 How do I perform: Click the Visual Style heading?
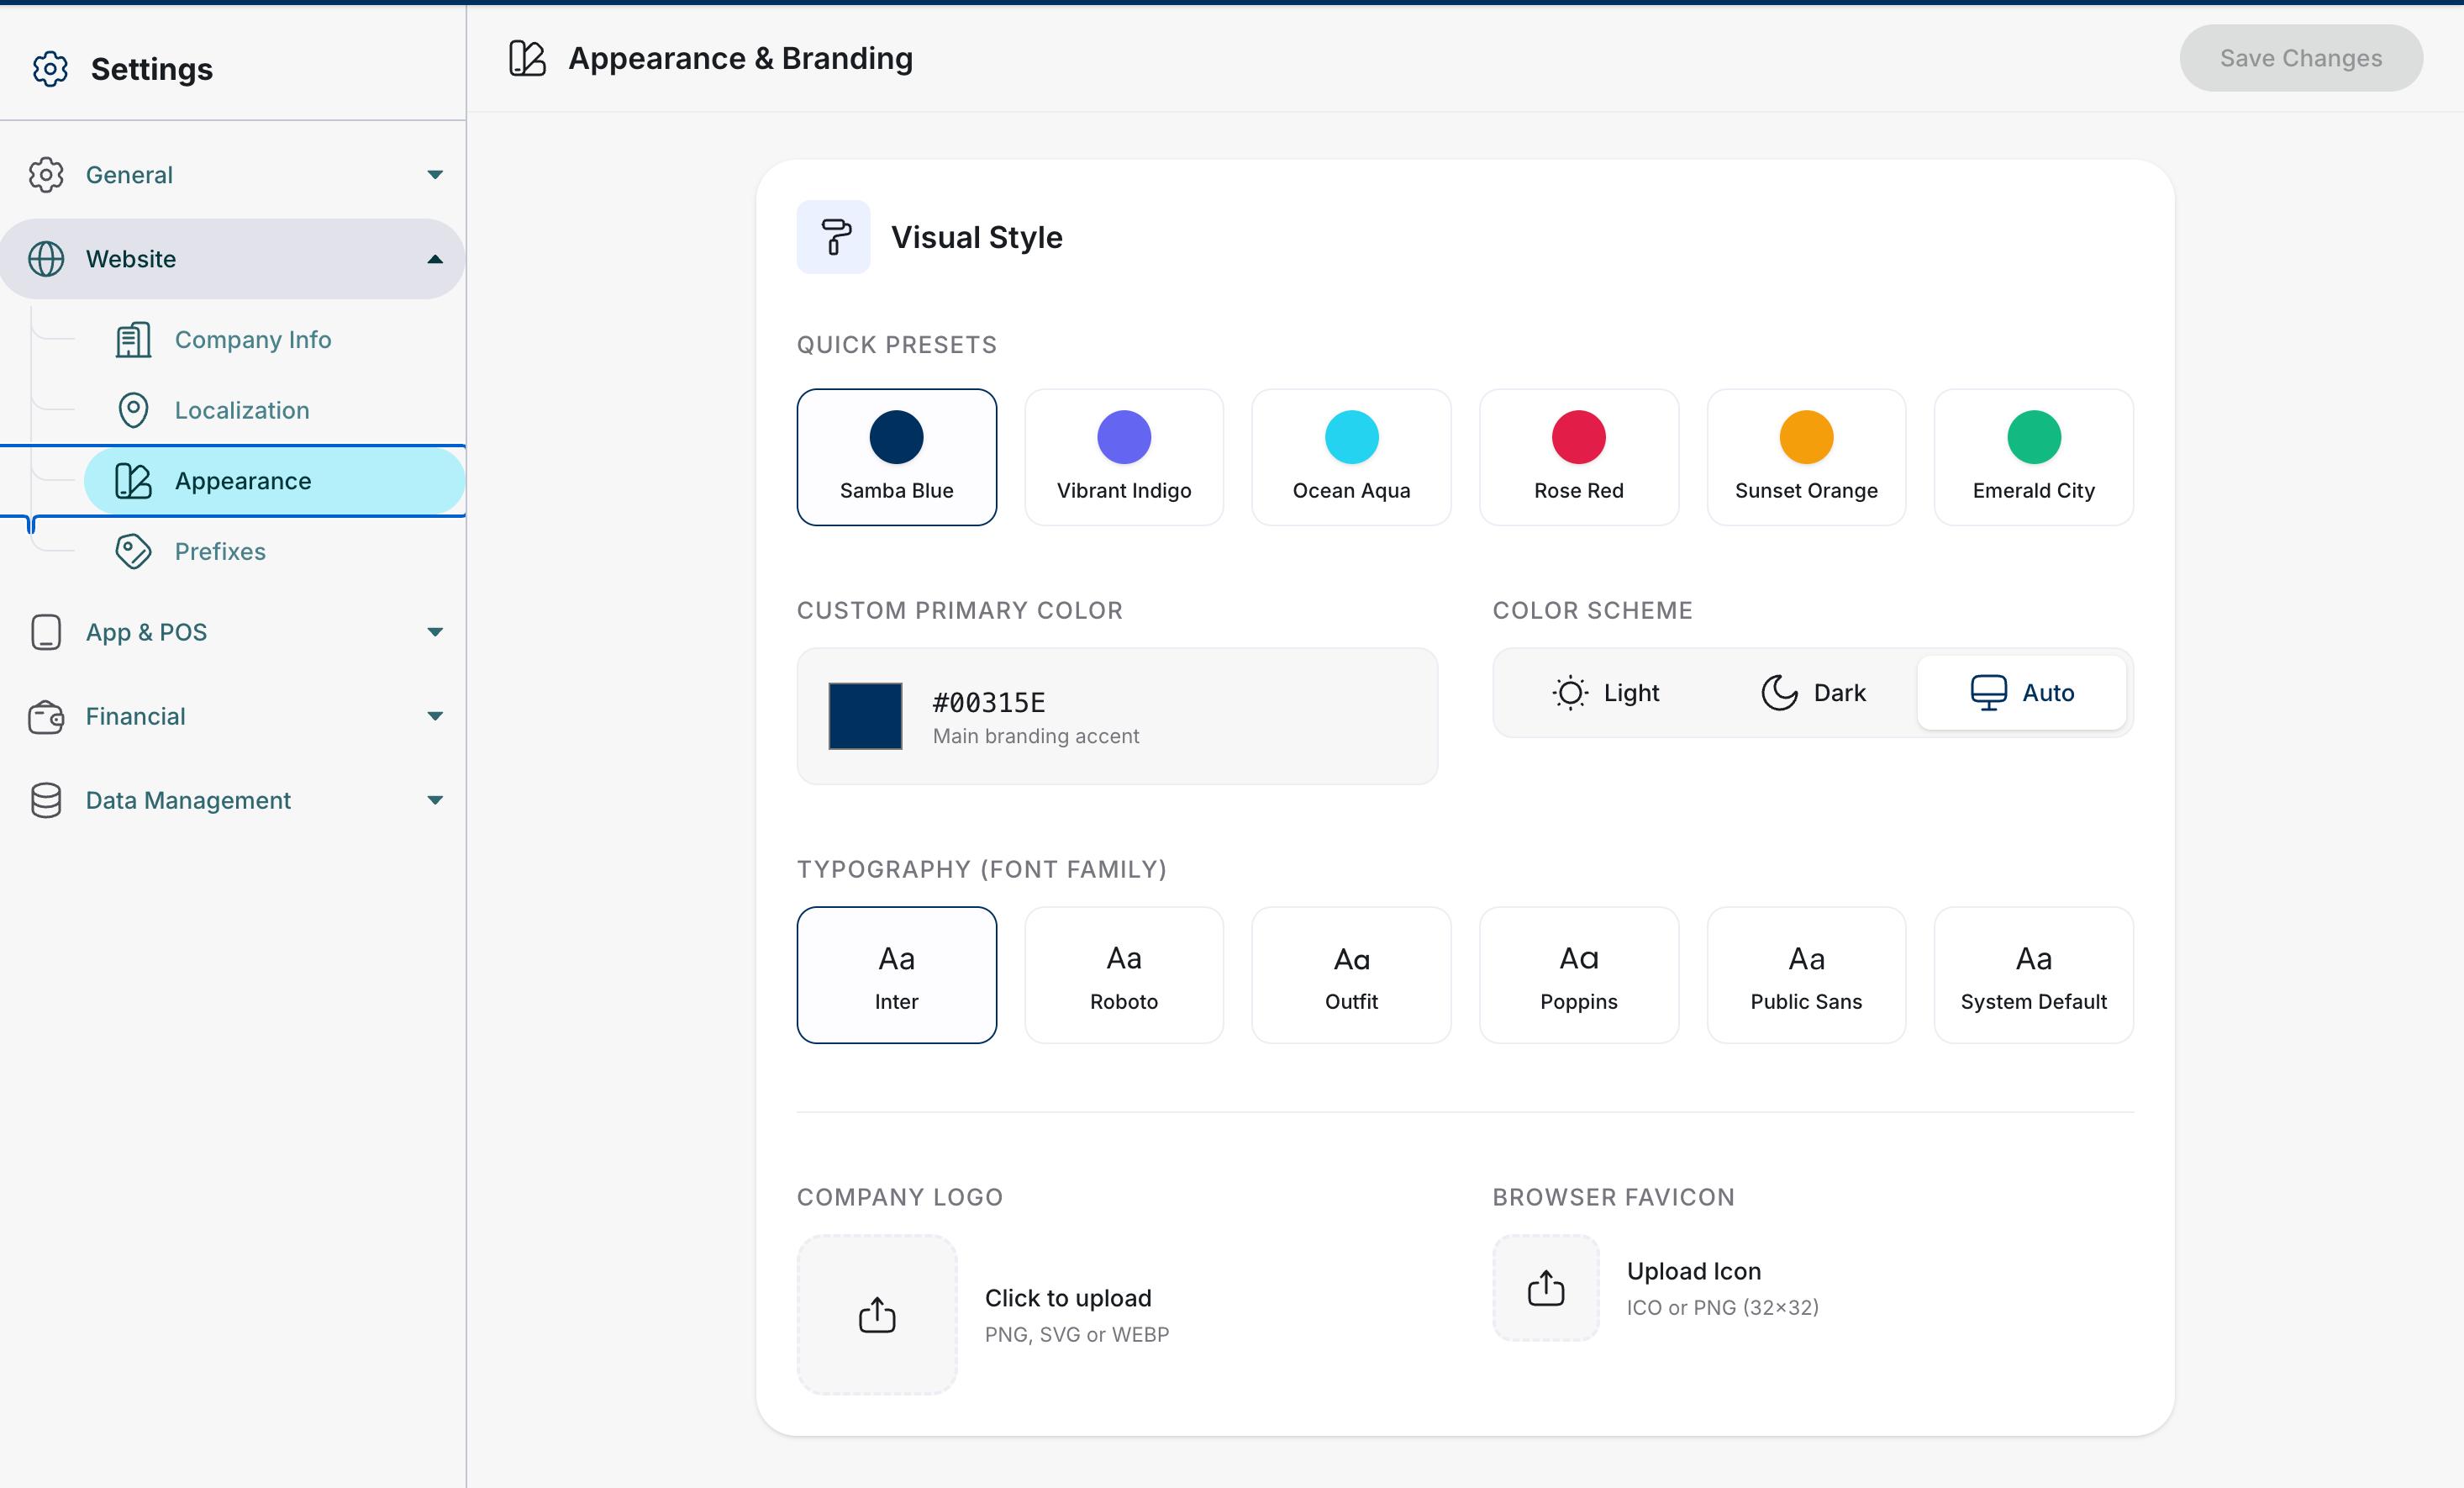(977, 237)
